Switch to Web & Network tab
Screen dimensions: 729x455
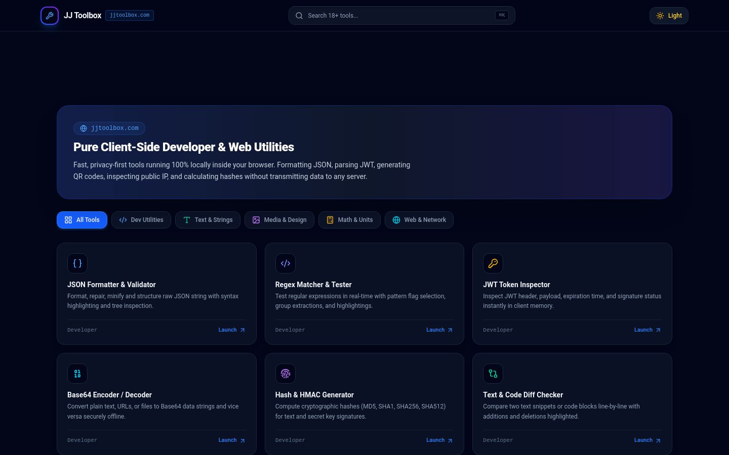pyautogui.click(x=419, y=220)
